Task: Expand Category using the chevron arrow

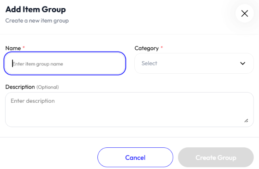Action: click(242, 63)
